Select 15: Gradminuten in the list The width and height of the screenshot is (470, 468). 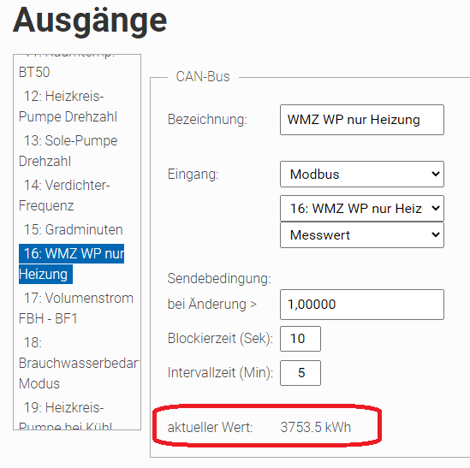point(73,229)
